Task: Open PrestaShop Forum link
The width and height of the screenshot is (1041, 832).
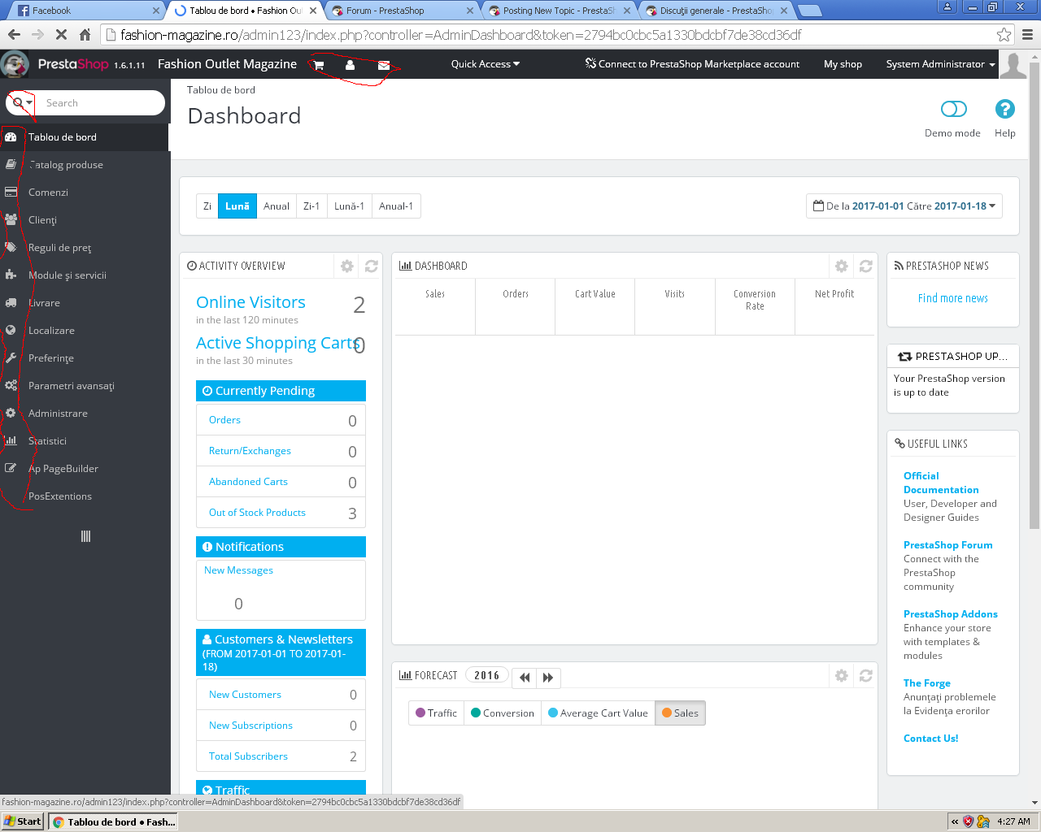Action: point(948,545)
